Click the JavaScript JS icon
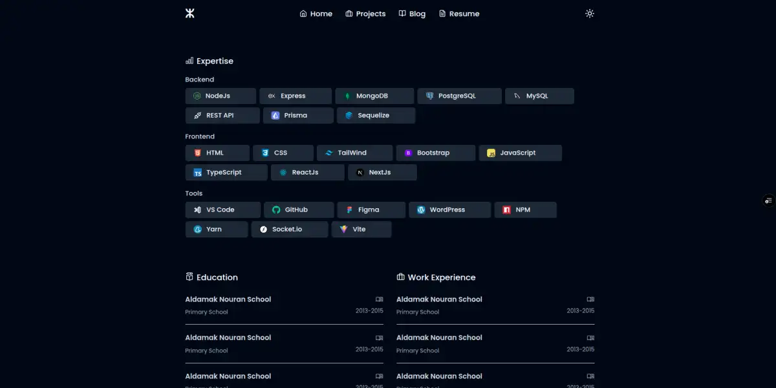The width and height of the screenshot is (776, 388). point(491,153)
